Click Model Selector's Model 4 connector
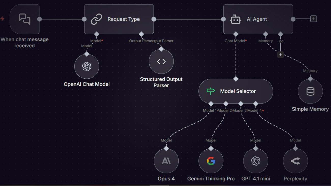Viewport: 331px width, 186px height. 256,104
